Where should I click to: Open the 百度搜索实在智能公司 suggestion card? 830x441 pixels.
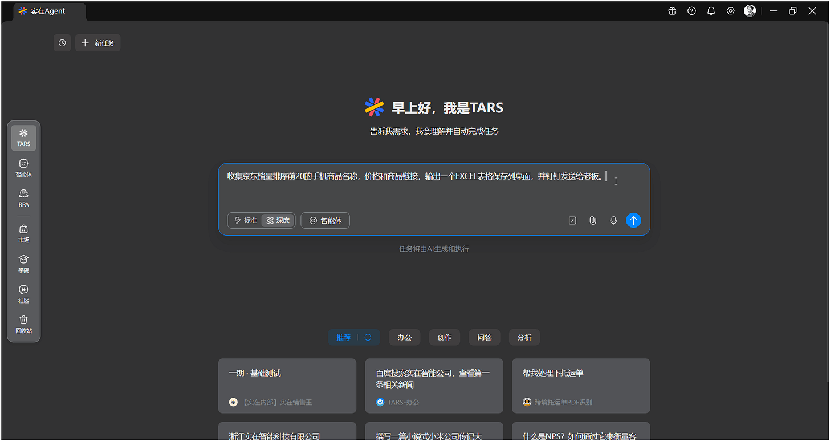pyautogui.click(x=434, y=386)
